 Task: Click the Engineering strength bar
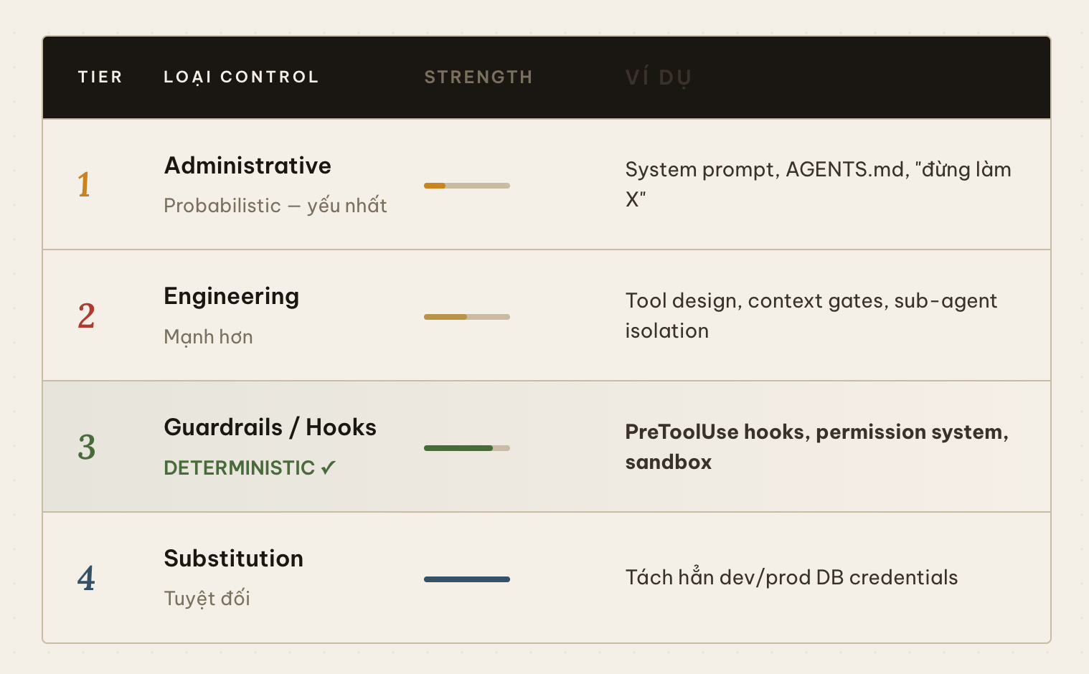467,317
